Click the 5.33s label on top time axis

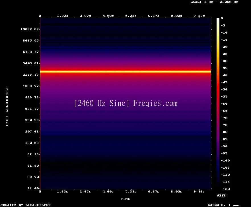click(x=131, y=16)
